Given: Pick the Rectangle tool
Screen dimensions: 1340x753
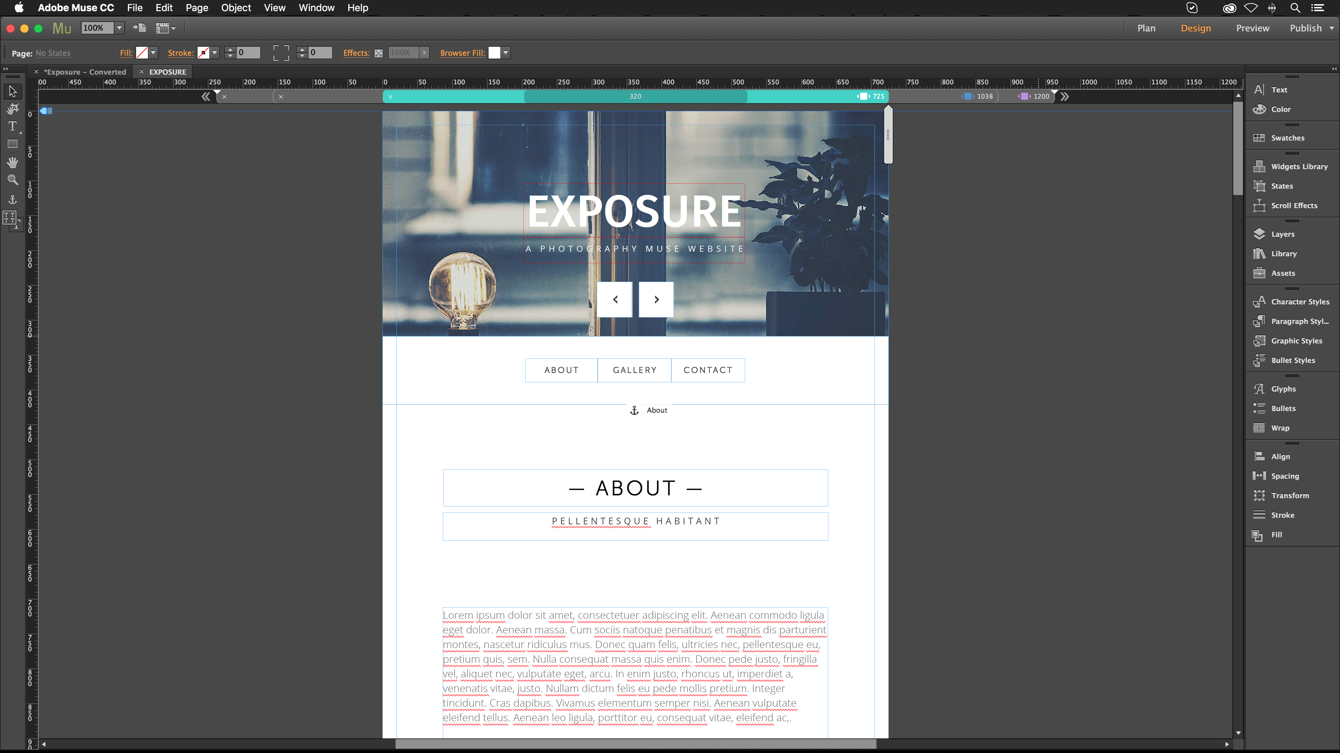Looking at the screenshot, I should coord(13,144).
